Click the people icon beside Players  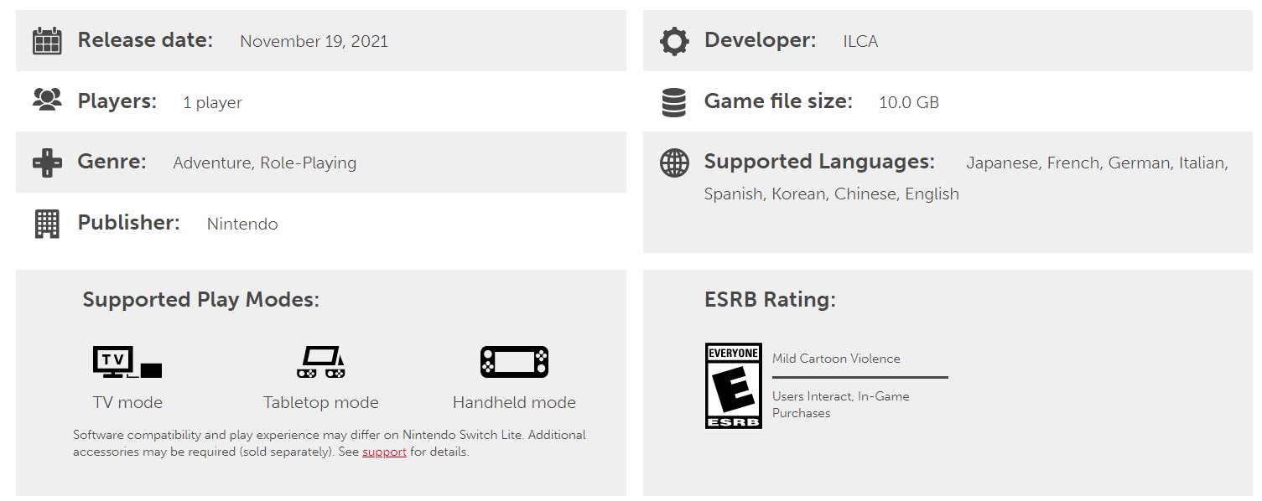tap(47, 101)
